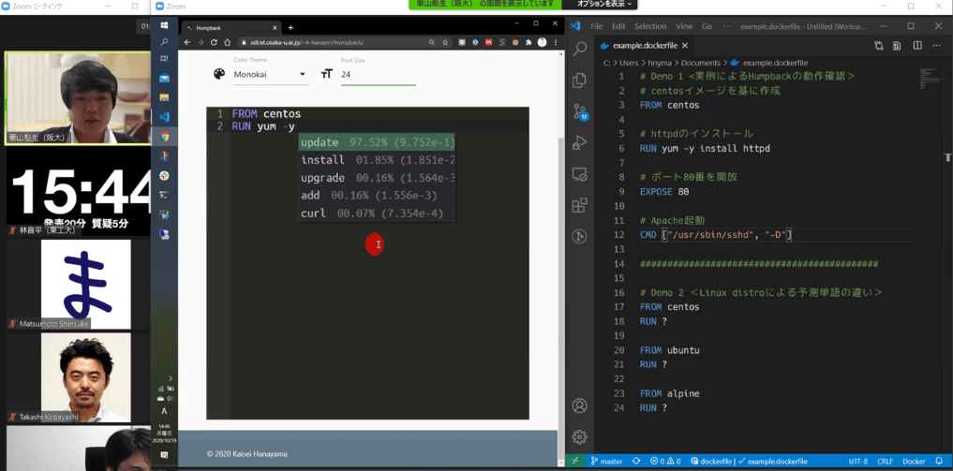953x471 pixels.
Task: Open the VS Code Explorer icon
Action: [x=580, y=81]
